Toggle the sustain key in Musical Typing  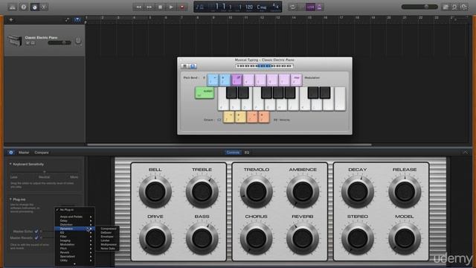click(x=205, y=93)
